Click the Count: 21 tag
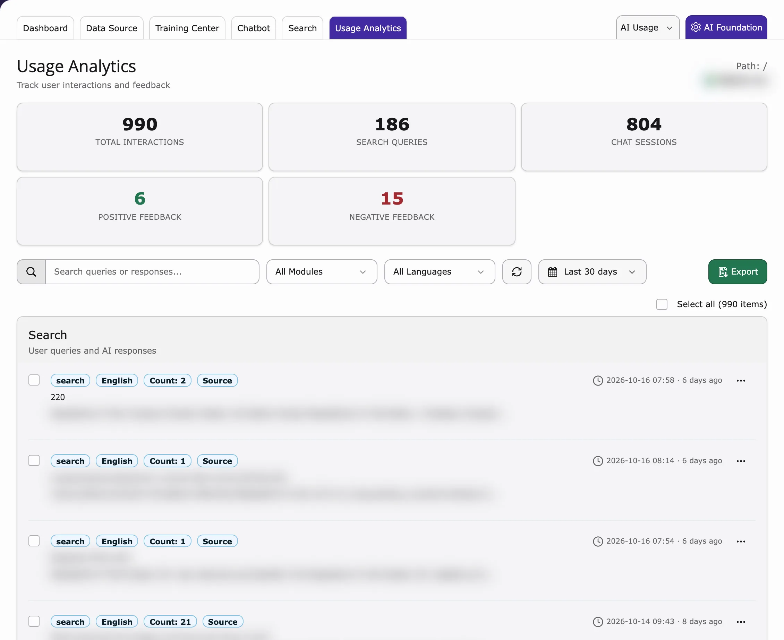 [170, 622]
